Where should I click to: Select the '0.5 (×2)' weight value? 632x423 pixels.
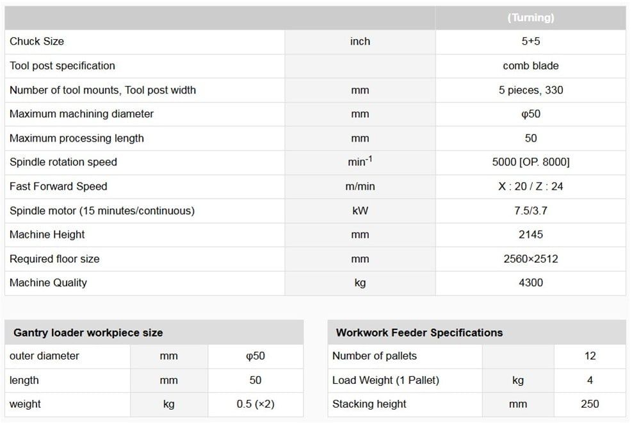coord(255,404)
